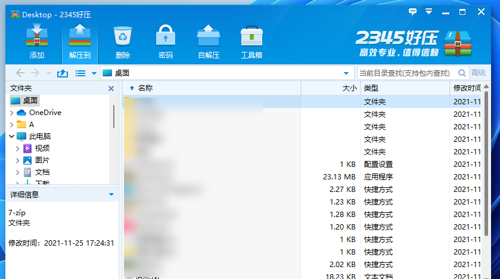The image size is (500, 279).
Task: Select the 1.23 KB shortcut row
Action: click(x=302, y=202)
